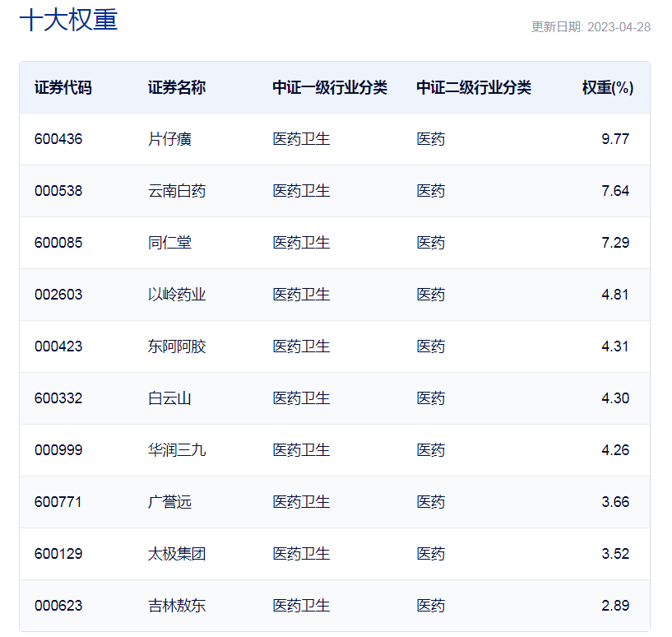Click the weight value 3.52
This screenshot has width=672, height=637.
point(615,554)
